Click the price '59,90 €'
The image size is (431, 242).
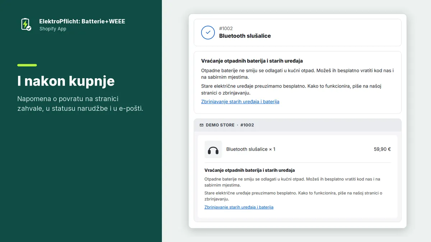coord(382,149)
